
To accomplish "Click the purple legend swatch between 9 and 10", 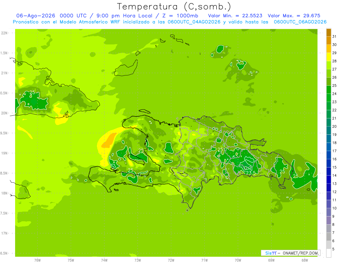I will [x=329, y=212].
